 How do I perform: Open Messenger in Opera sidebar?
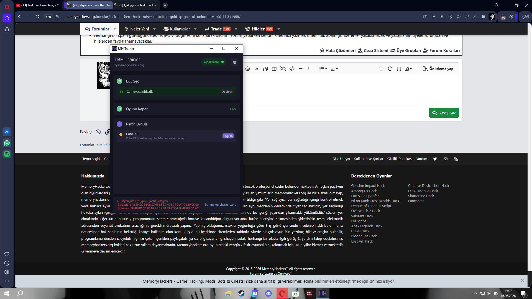click(7, 132)
